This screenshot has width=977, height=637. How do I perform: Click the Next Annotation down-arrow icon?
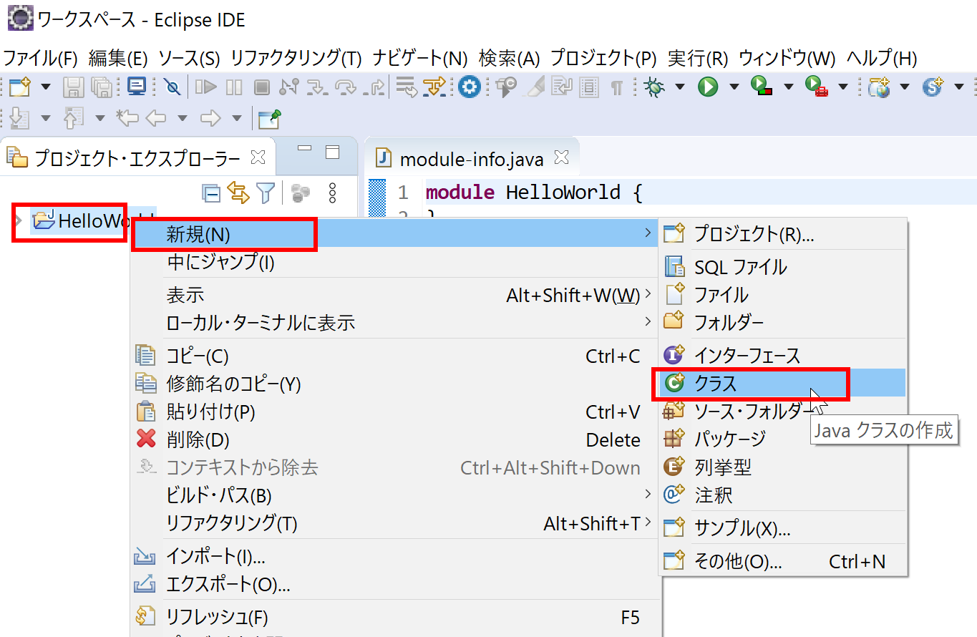pos(20,117)
